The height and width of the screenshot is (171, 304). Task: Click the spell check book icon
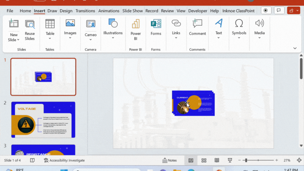pyautogui.click(x=32, y=160)
